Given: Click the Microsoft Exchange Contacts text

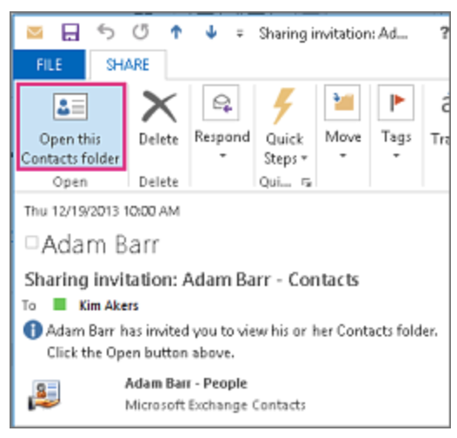Looking at the screenshot, I should [215, 405].
